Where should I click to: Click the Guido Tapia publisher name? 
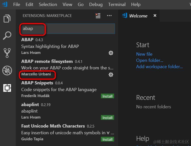click(x=32, y=139)
